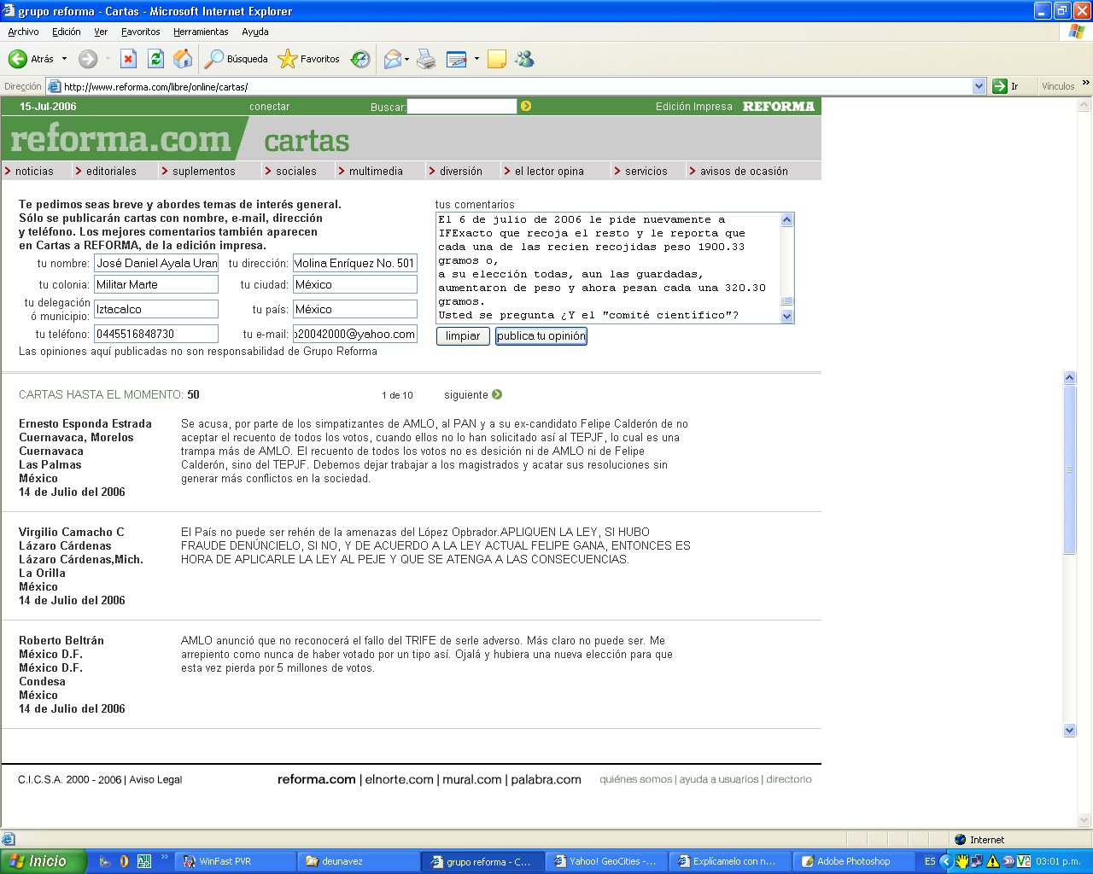Viewport: 1093px width, 874px height.
Task: Click the Print icon in toolbar
Action: (x=426, y=59)
